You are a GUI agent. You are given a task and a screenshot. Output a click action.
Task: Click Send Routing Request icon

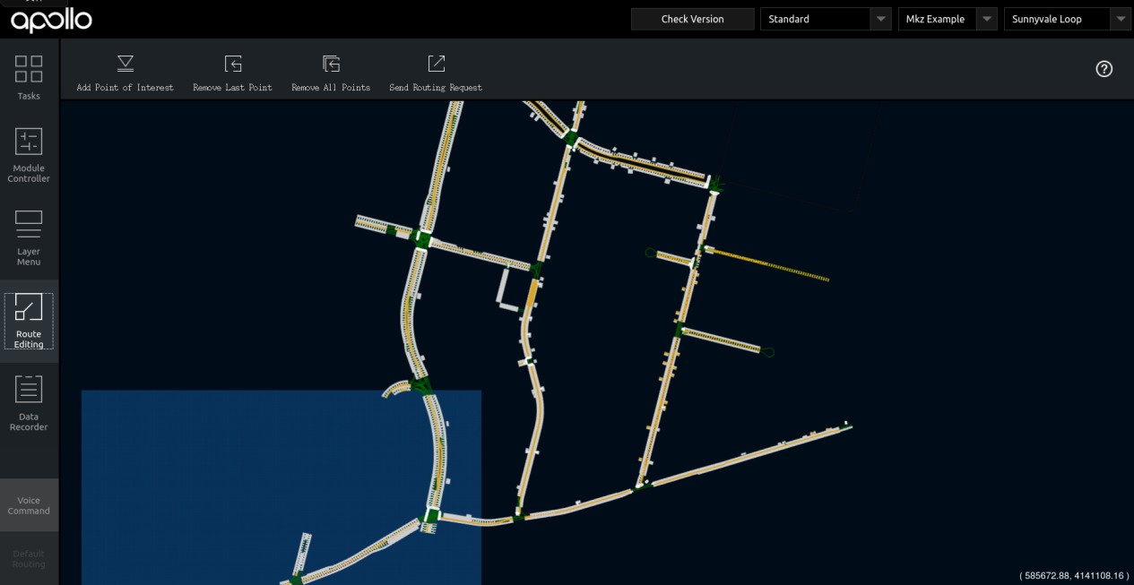(436, 64)
